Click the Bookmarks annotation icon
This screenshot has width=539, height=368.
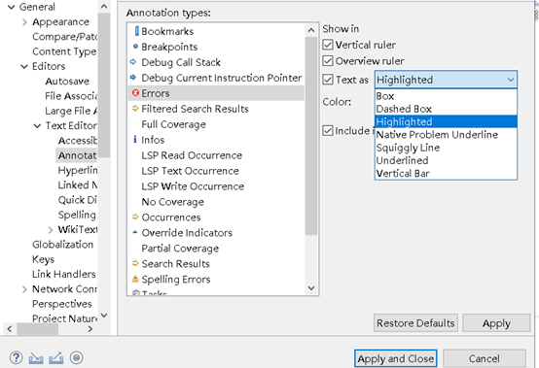(136, 31)
